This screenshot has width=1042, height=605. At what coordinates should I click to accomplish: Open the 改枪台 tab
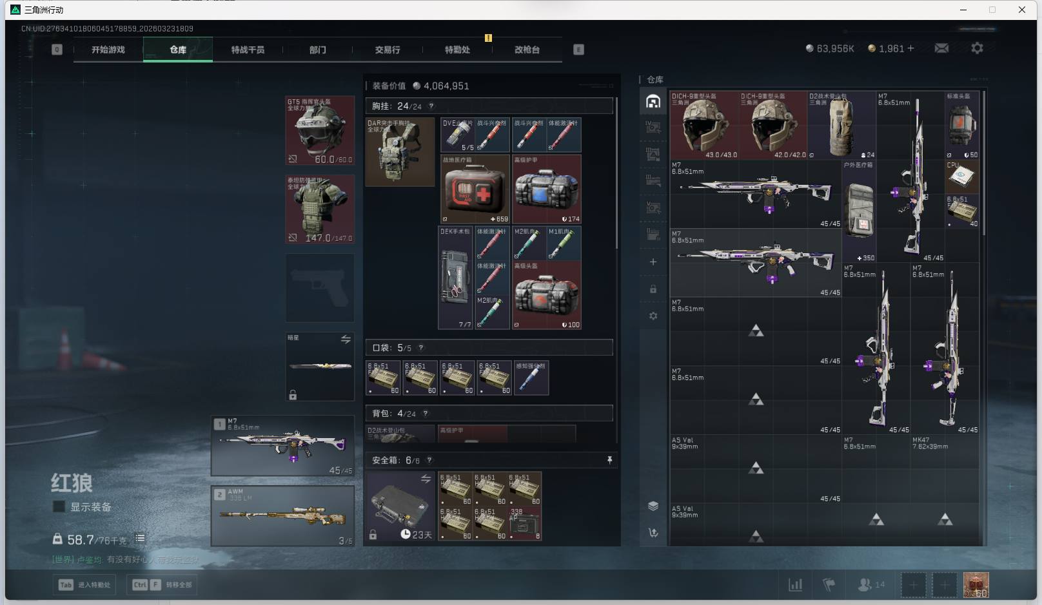point(527,50)
